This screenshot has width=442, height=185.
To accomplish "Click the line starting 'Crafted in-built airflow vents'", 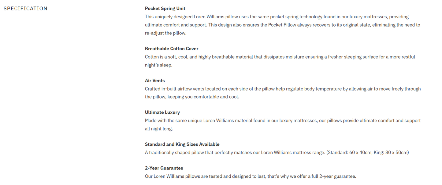I will pos(283,89).
